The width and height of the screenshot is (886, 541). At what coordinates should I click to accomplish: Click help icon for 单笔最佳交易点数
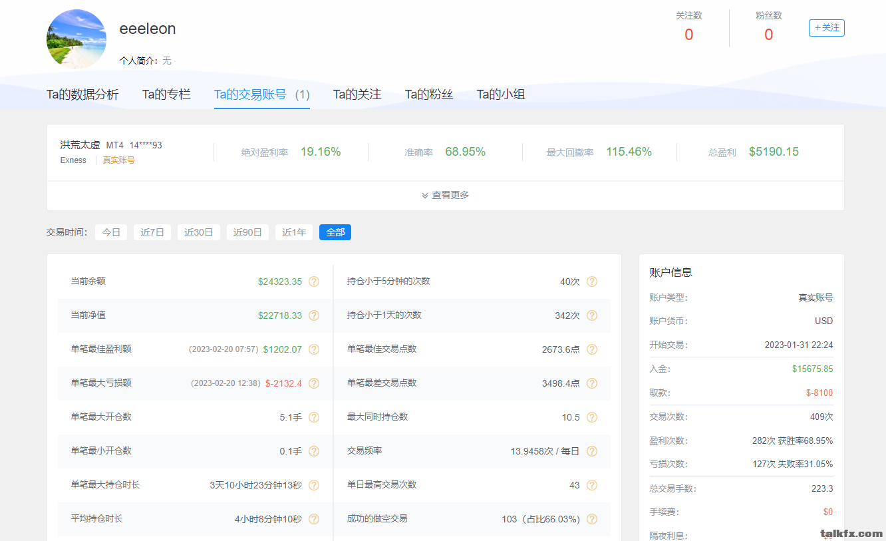(592, 349)
